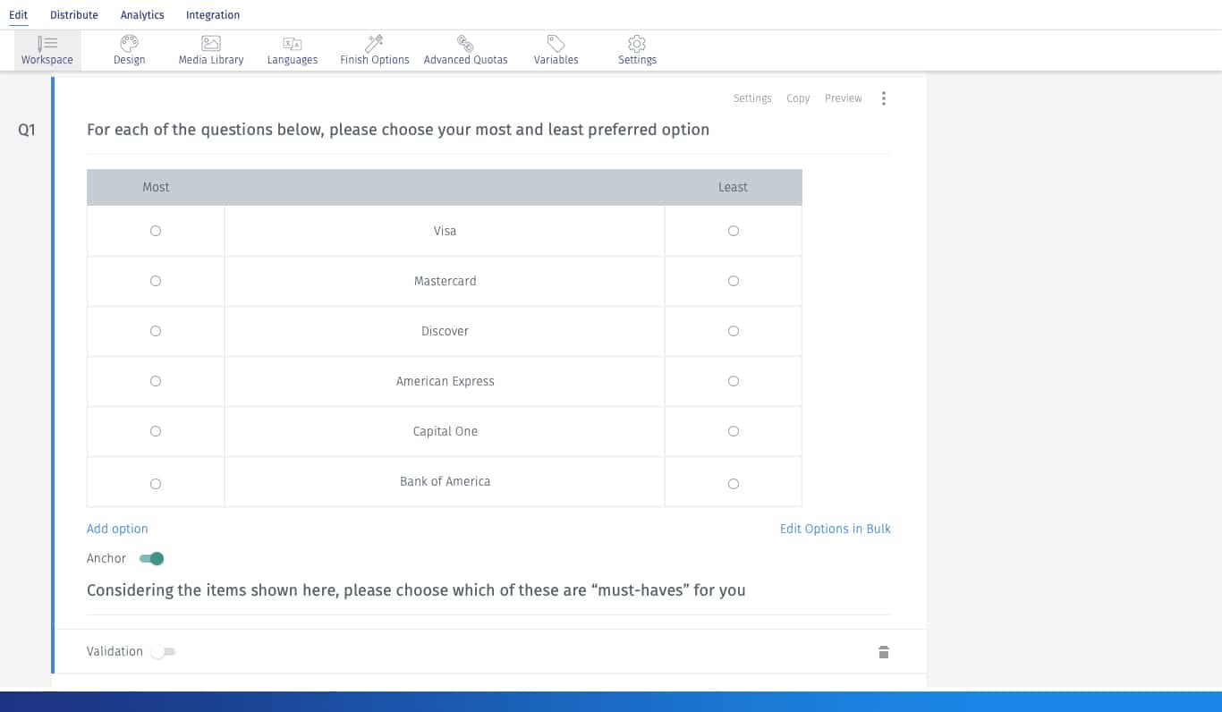Viewport: 1222px width, 712px height.
Task: Switch to the Distribute tab
Action: [x=74, y=15]
